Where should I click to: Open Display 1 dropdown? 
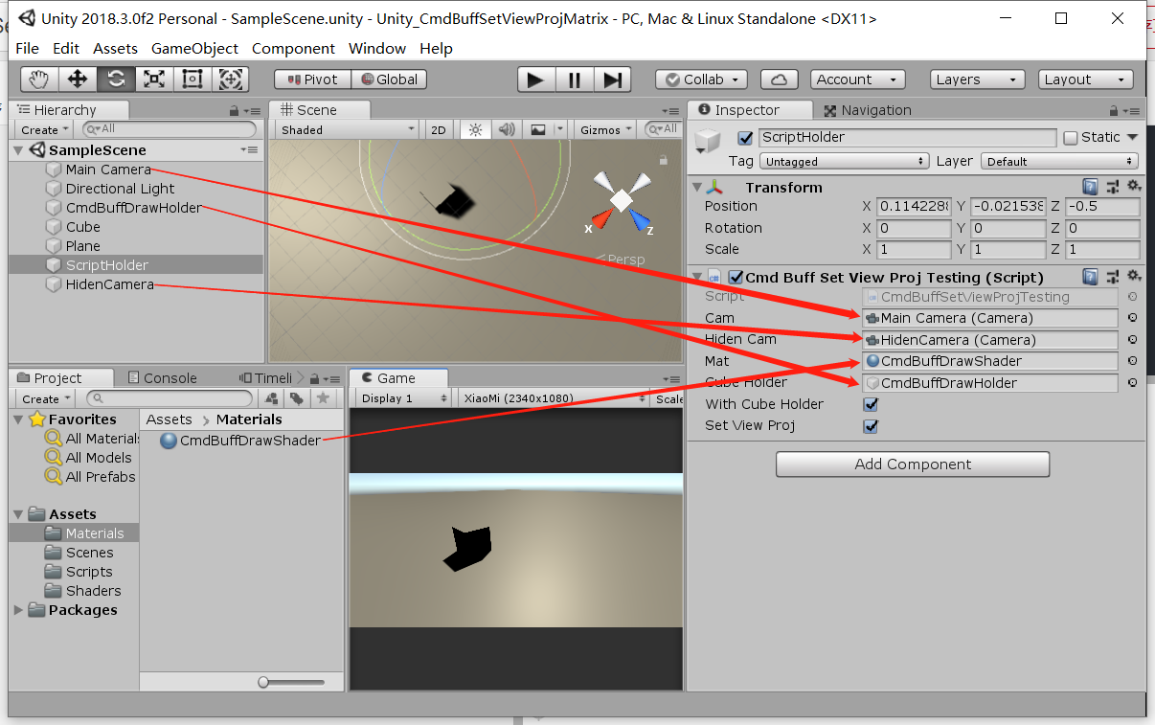[x=404, y=398]
